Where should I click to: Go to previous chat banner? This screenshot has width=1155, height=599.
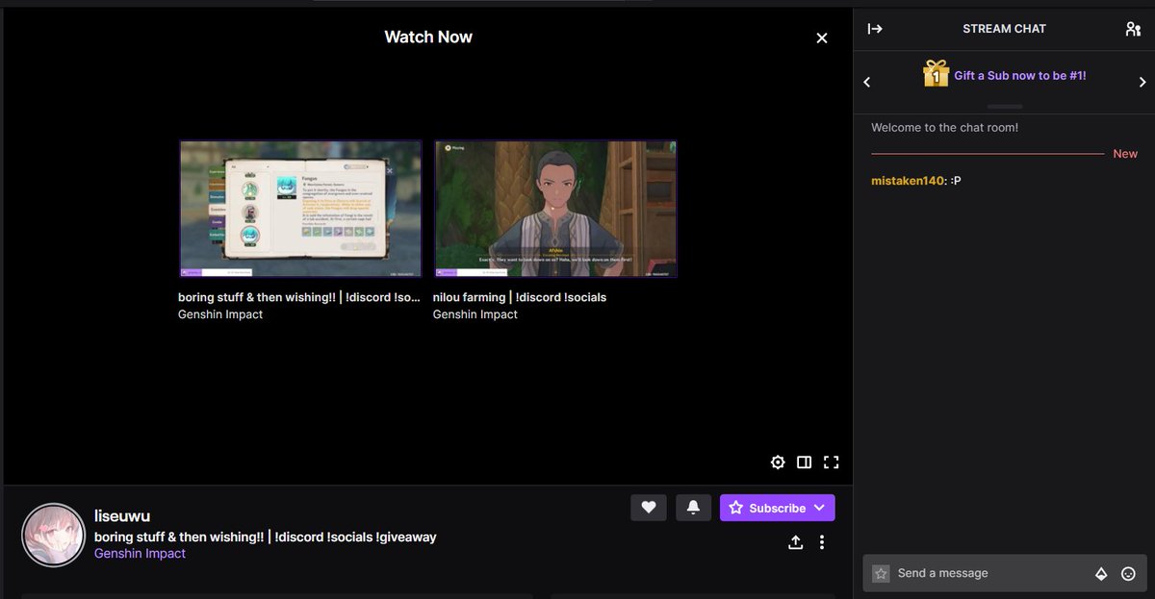867,82
